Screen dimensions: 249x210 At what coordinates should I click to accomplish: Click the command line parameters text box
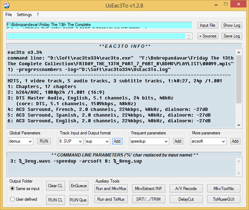pos(122,167)
